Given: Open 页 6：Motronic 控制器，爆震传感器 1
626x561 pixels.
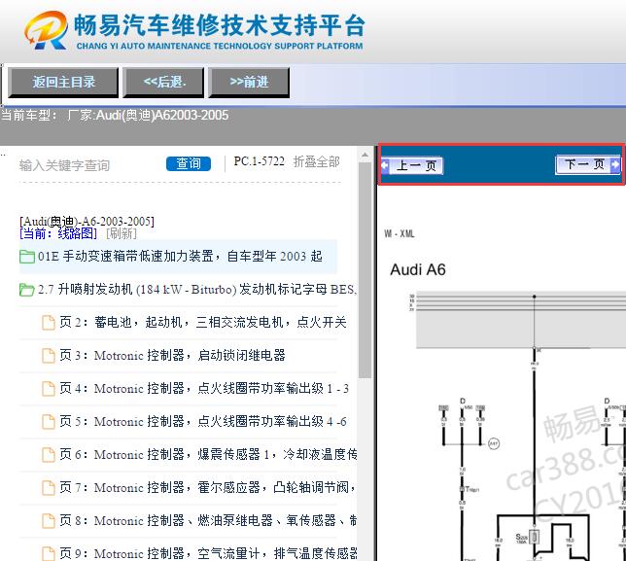Looking at the screenshot, I should pyautogui.click(x=208, y=455).
